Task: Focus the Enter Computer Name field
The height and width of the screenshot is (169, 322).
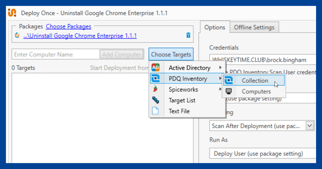Action: tap(56, 54)
